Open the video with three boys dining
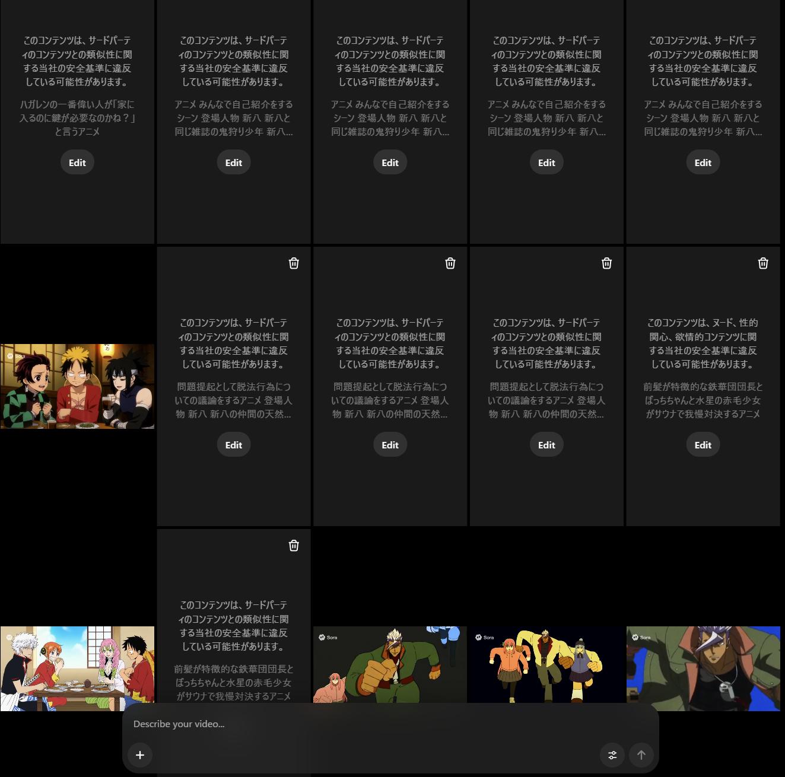The width and height of the screenshot is (785, 777). pyautogui.click(x=77, y=386)
